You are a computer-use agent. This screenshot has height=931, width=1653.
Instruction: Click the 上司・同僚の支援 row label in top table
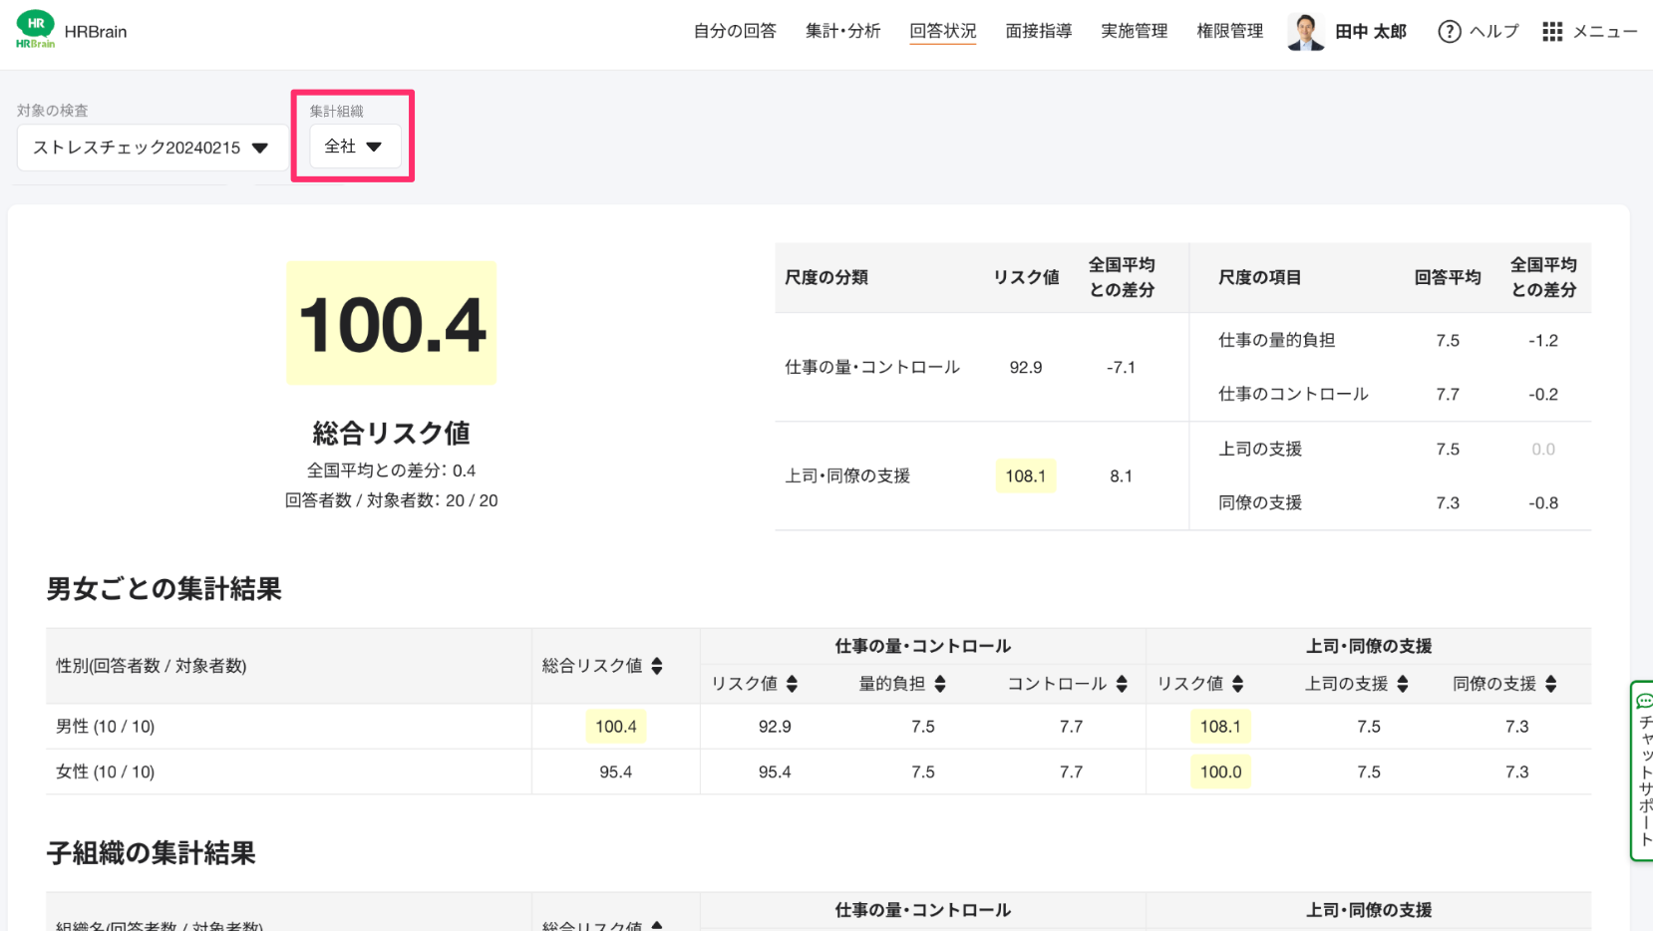pos(847,475)
